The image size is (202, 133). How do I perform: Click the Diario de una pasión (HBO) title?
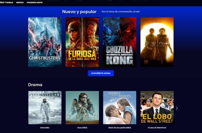pos(120,128)
